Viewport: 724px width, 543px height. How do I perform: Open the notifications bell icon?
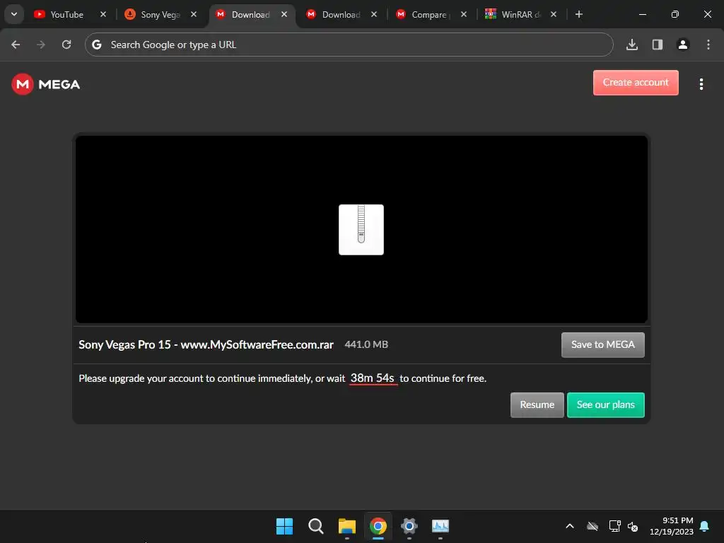tap(705, 526)
